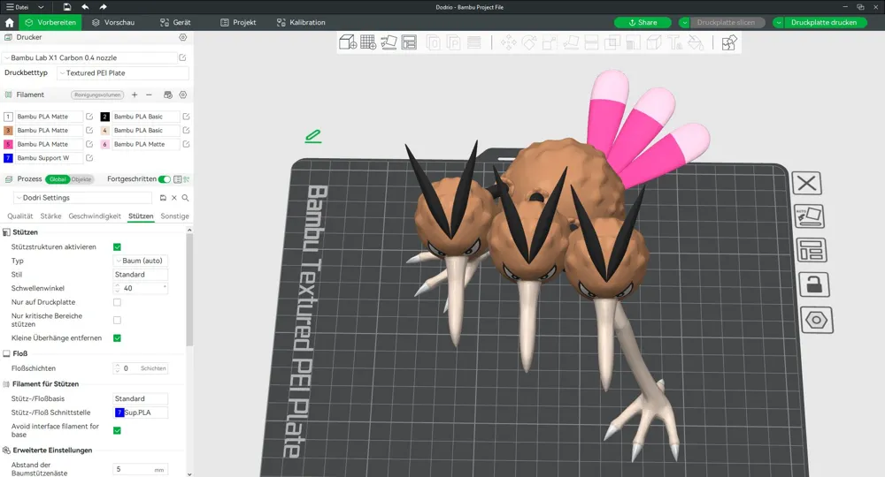Switch to the Projekt tab

238,23
